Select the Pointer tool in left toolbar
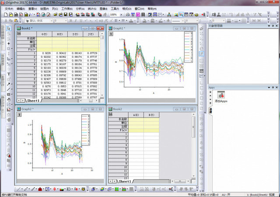The height and width of the screenshot is (197, 280). (9, 29)
